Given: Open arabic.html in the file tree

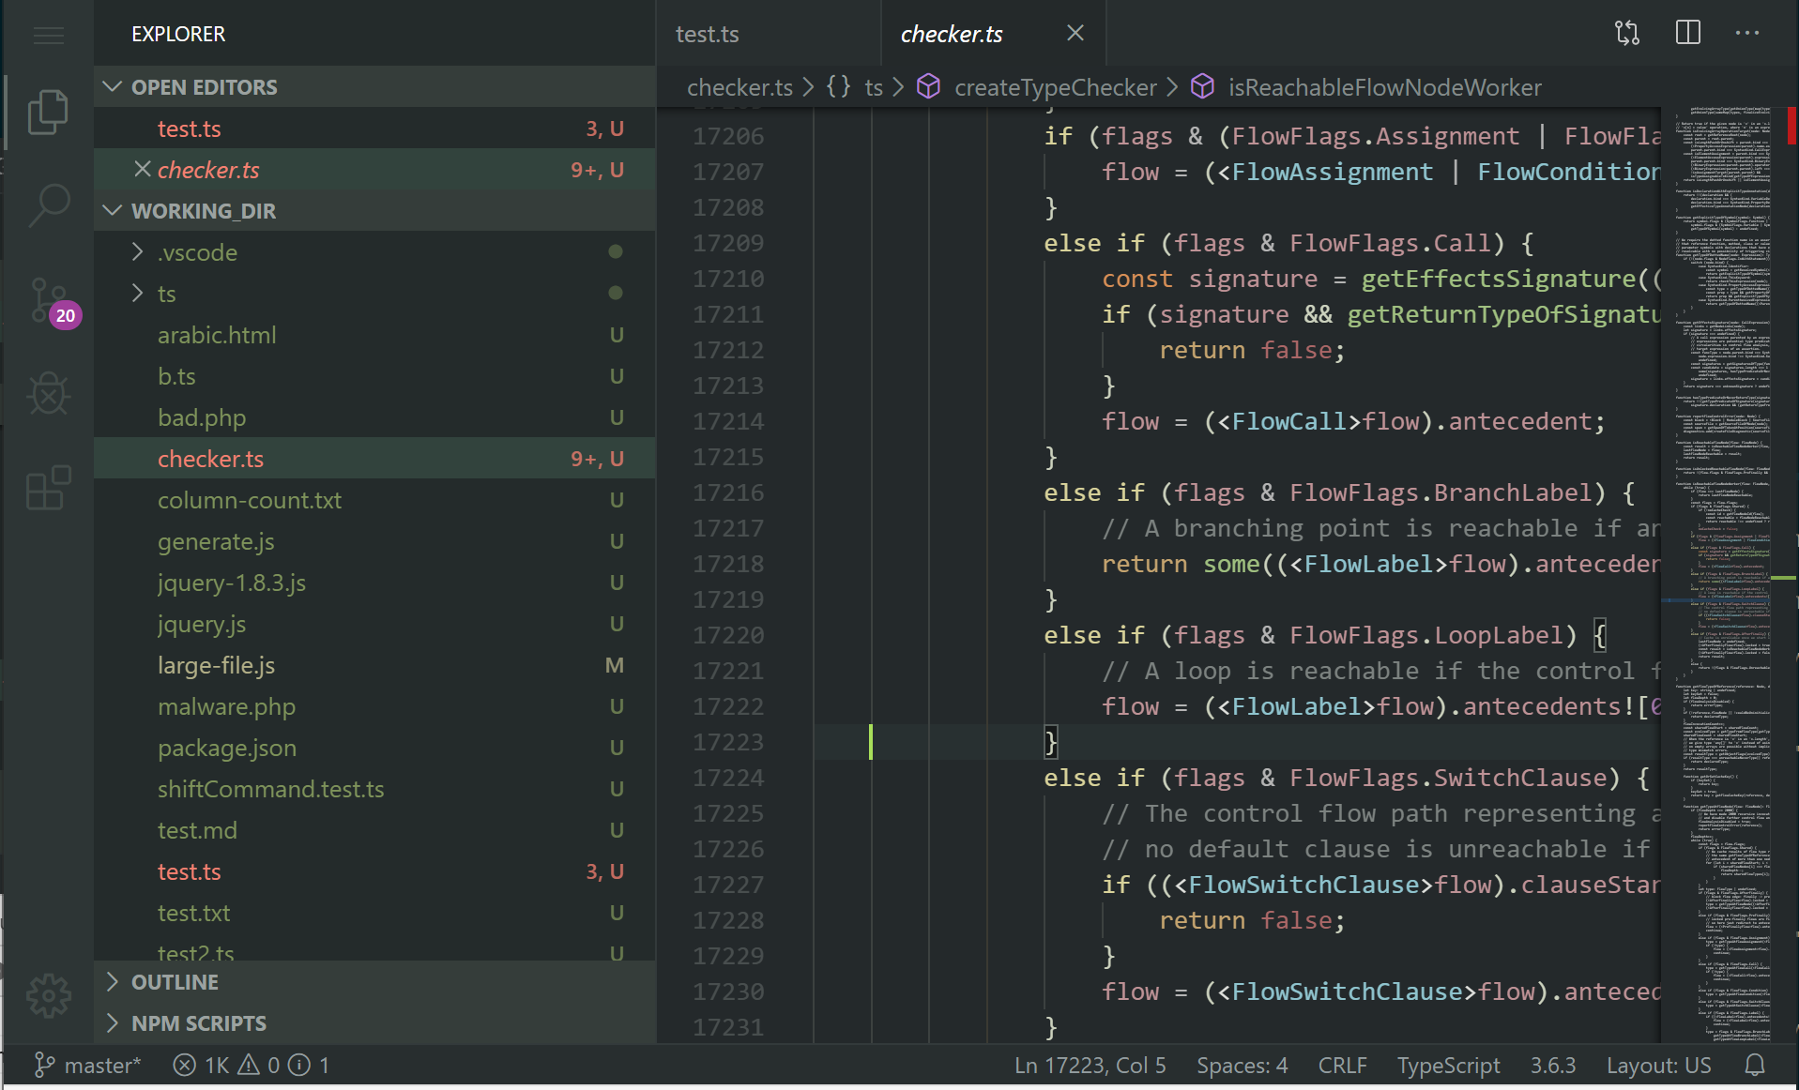Looking at the screenshot, I should 374,335.
